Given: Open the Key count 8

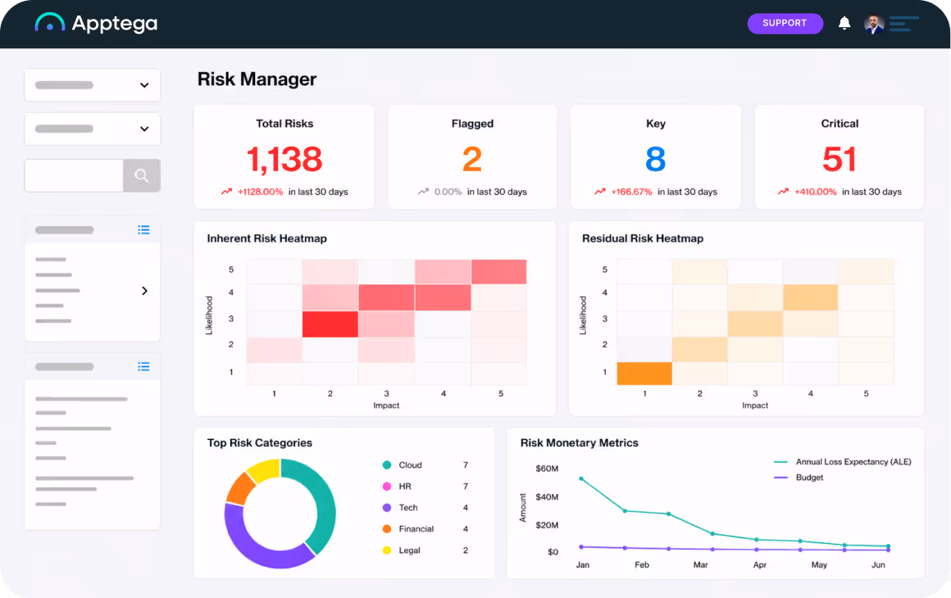Looking at the screenshot, I should tap(655, 160).
